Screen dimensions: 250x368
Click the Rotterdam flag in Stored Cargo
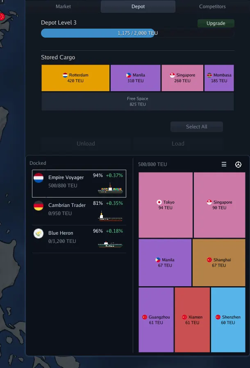coord(65,75)
